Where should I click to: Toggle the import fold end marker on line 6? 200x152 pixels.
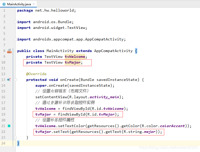(x=15, y=39)
